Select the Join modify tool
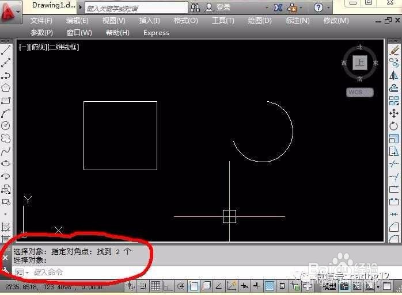Viewport: 402px width, 295px height. (394, 214)
